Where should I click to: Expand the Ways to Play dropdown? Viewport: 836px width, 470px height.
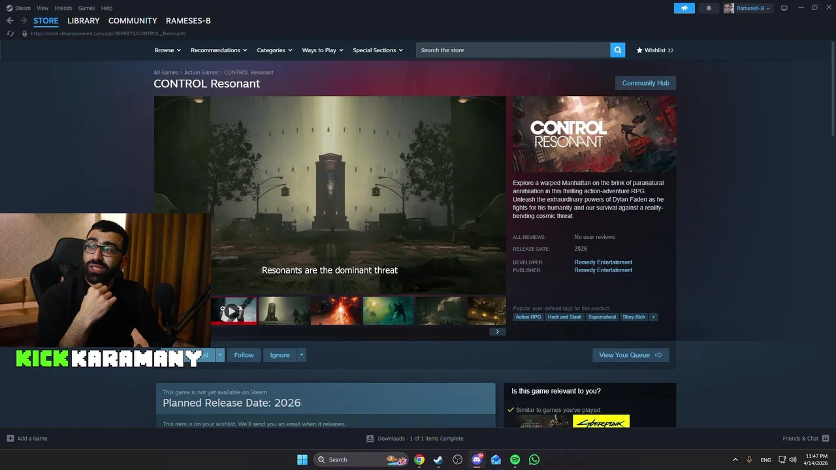tap(323, 50)
